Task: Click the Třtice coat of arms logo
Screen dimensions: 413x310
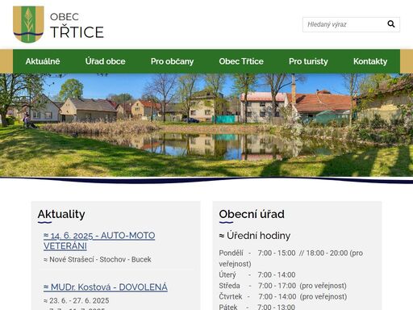Action: [28, 24]
